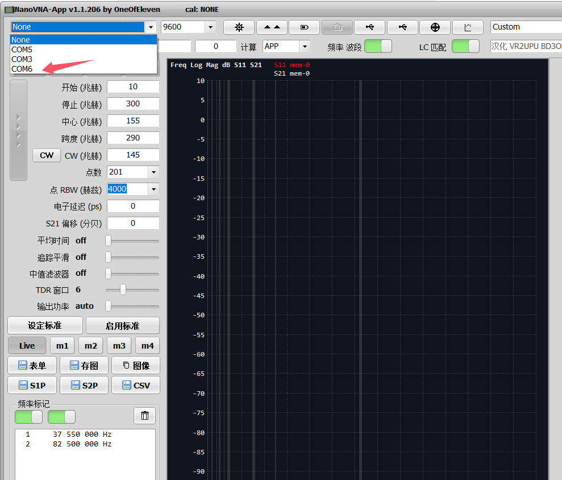The height and width of the screenshot is (480, 562).
Task: Select None in the port list
Action: pos(84,40)
